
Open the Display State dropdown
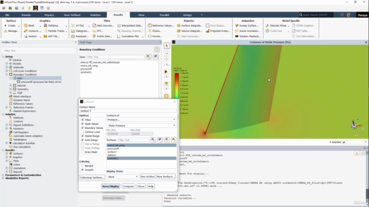point(123,177)
